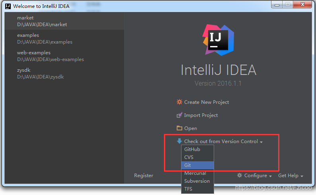Select Subversion from the dropdown list
Screen dimensions: 316x195
coord(197,181)
